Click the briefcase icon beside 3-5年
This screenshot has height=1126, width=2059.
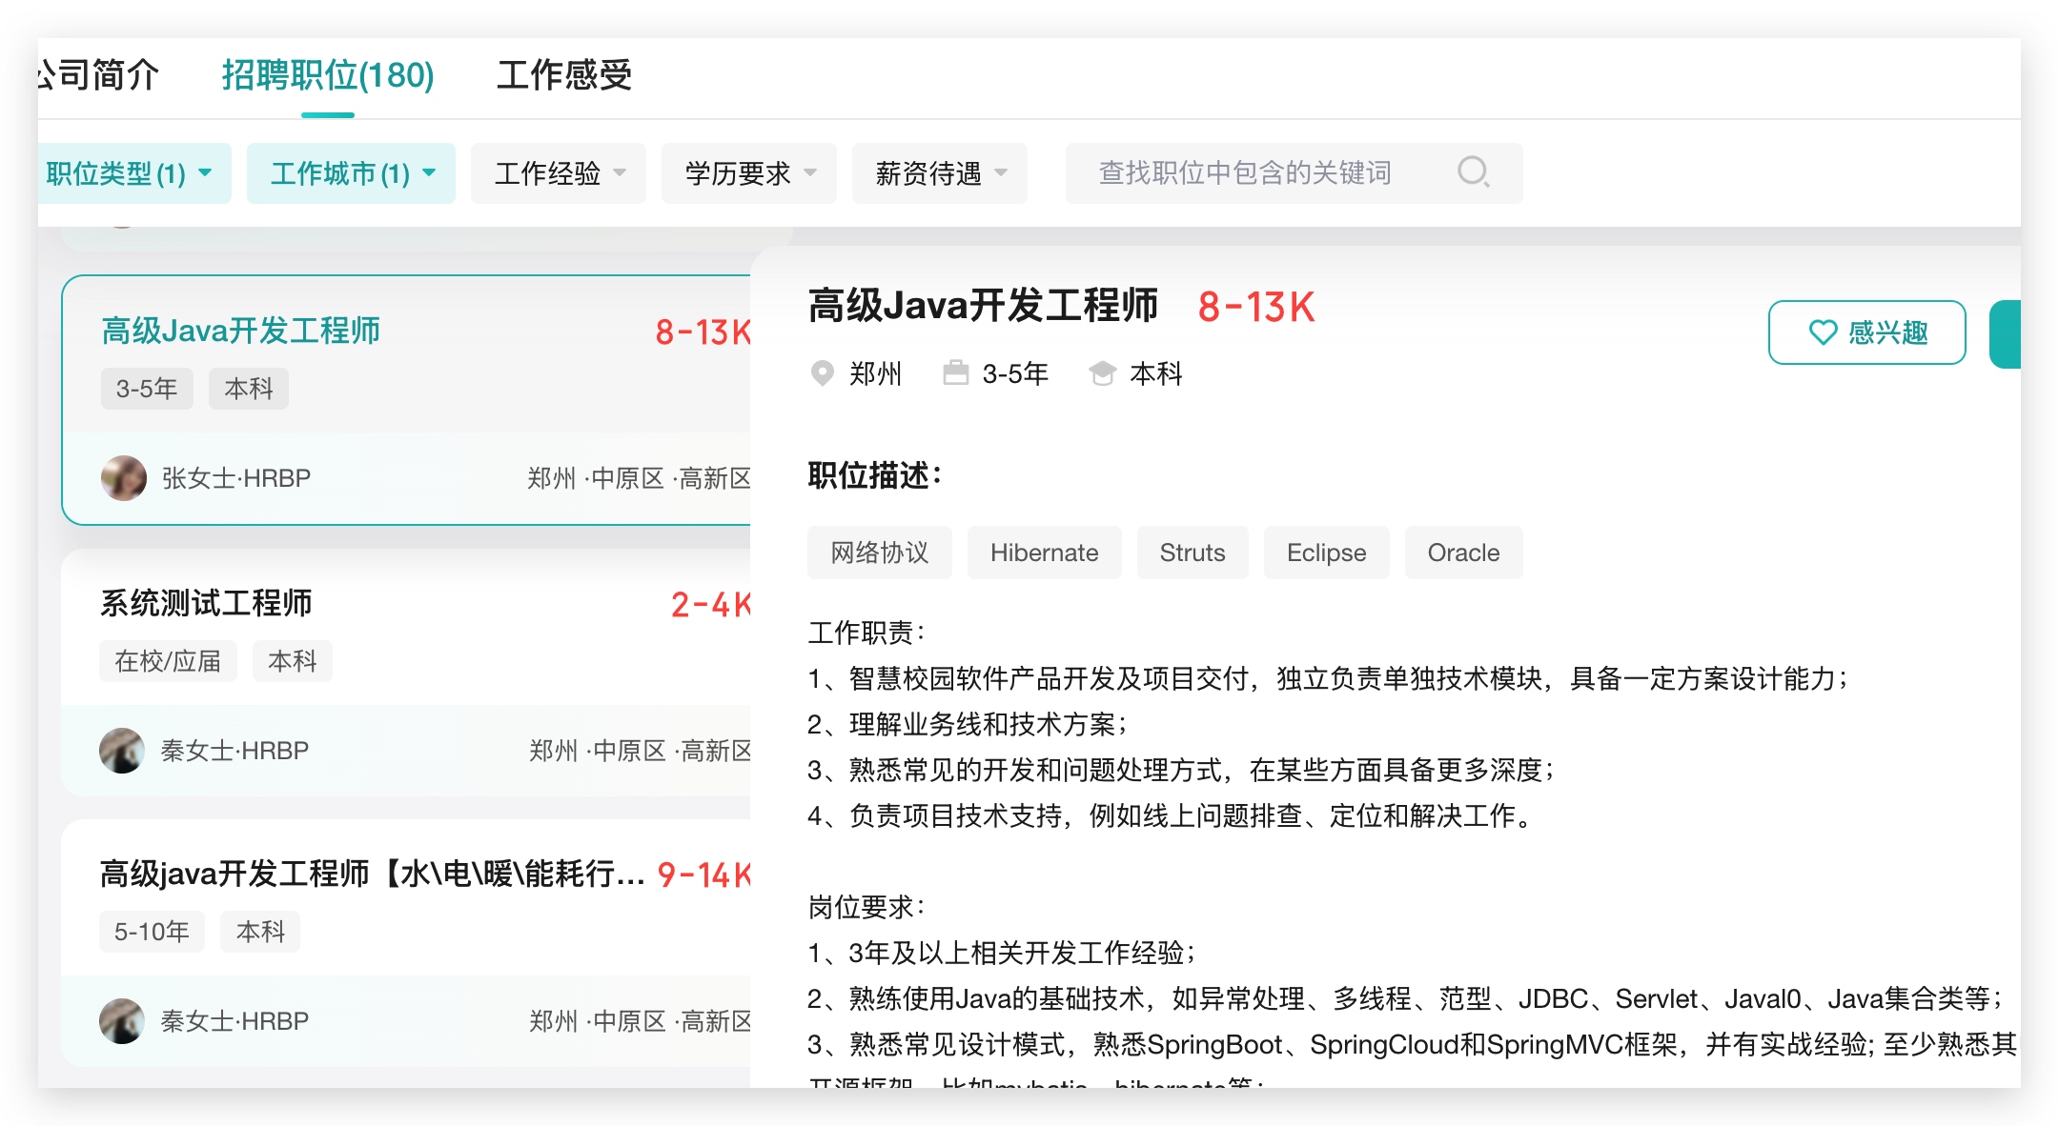(955, 372)
